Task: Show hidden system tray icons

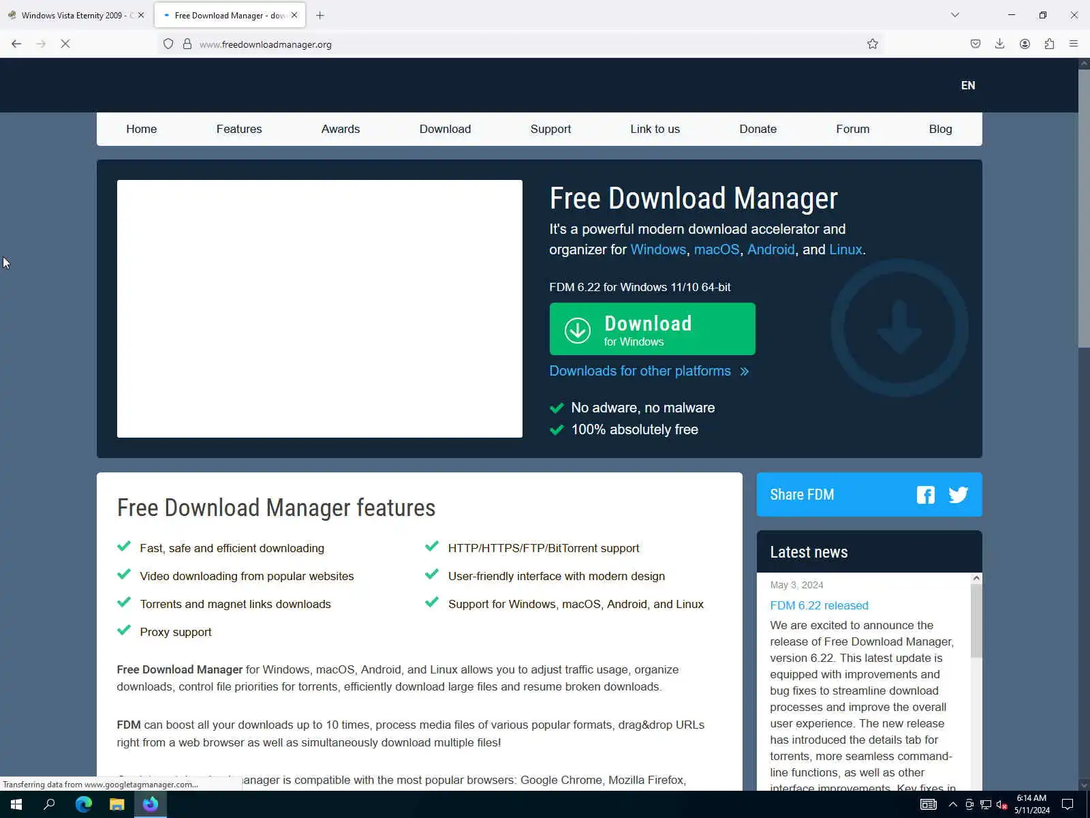Action: point(952,804)
